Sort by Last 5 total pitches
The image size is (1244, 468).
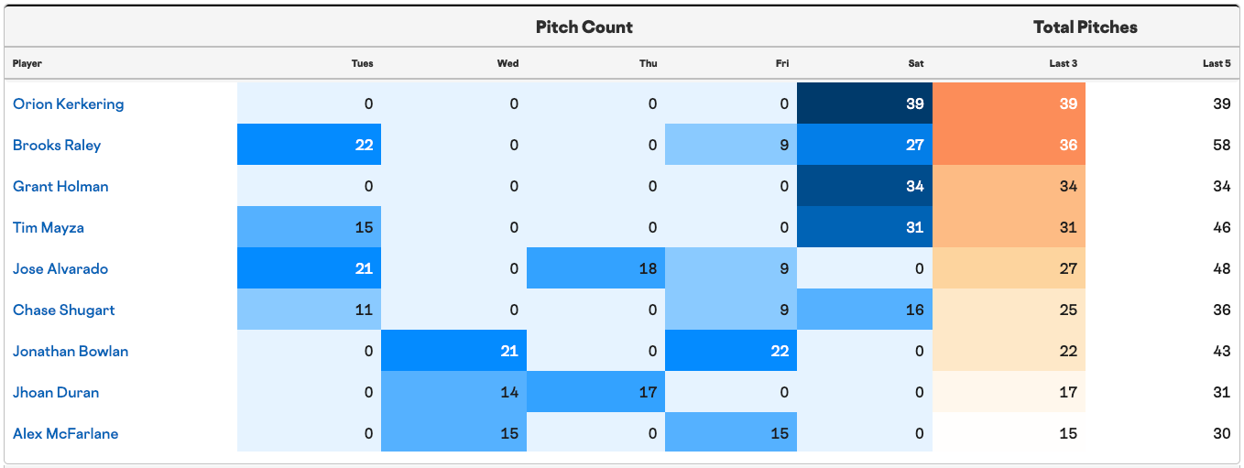(x=1217, y=63)
